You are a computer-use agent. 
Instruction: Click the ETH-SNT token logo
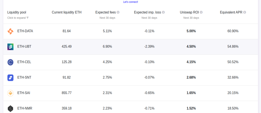click(11, 78)
